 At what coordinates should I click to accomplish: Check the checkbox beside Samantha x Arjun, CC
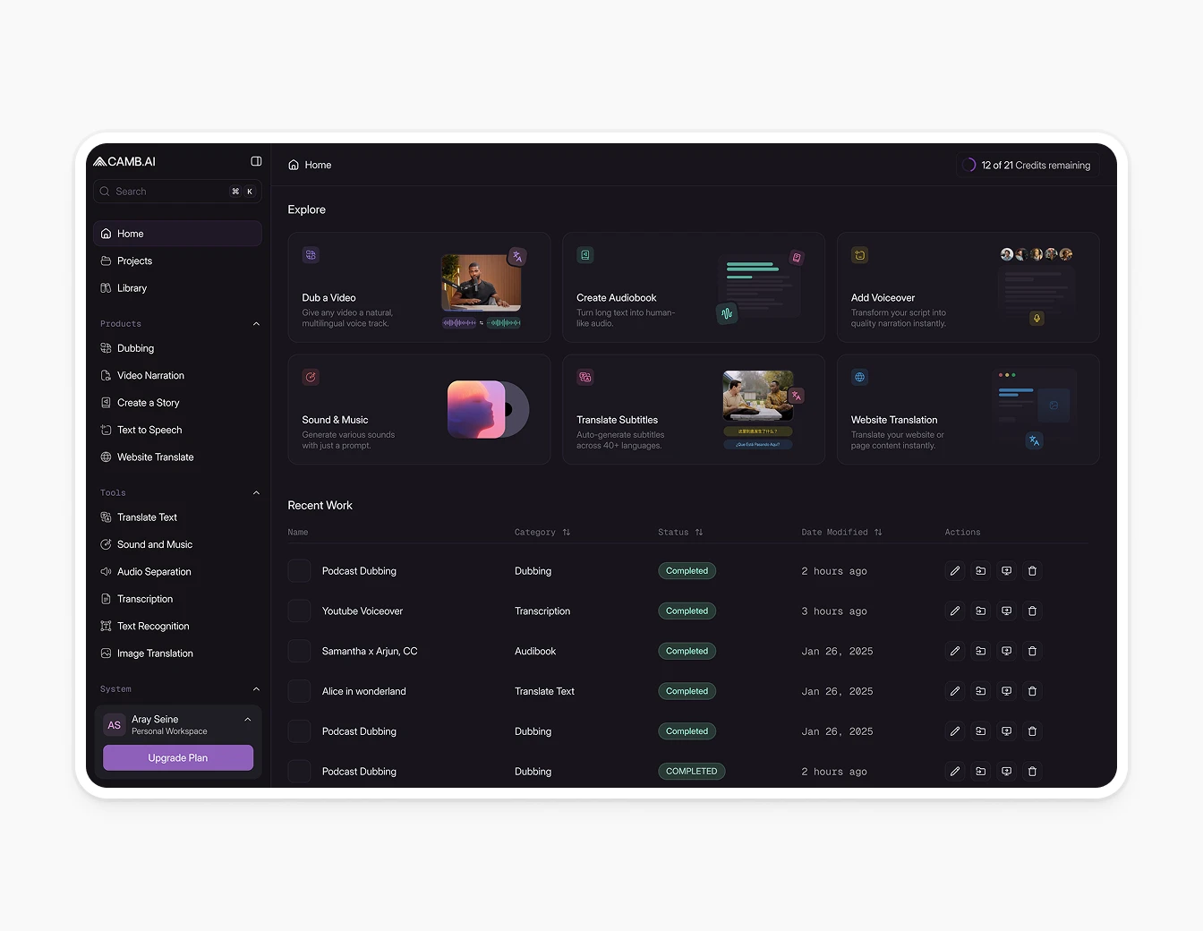[299, 651]
